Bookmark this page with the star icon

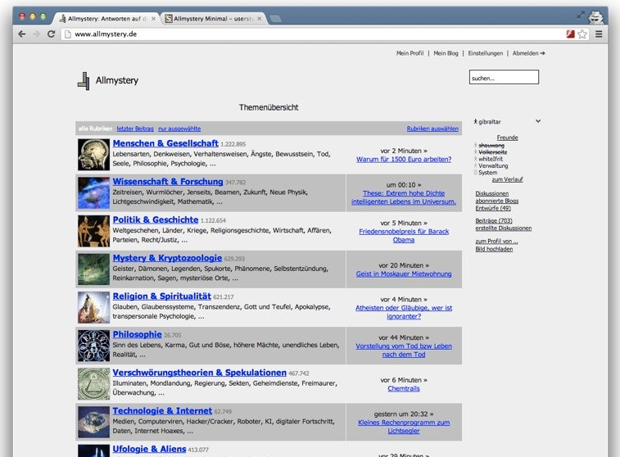tap(582, 34)
